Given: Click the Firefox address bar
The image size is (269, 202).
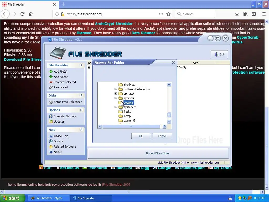Looking at the screenshot, I should (112, 14).
